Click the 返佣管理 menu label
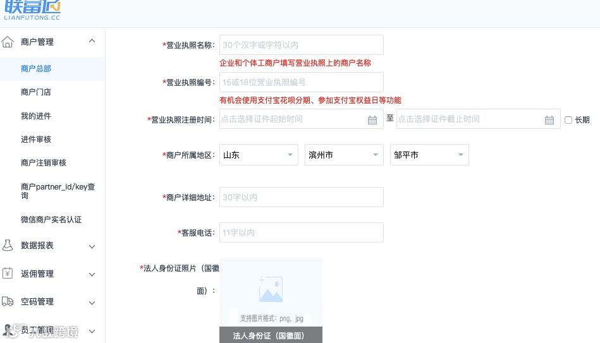 click(x=37, y=274)
